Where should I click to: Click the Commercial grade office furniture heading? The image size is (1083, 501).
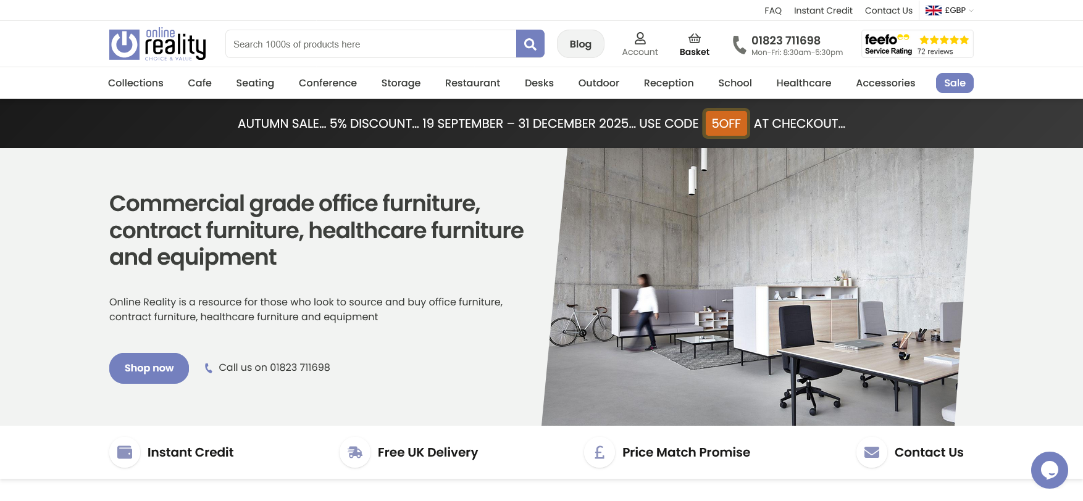[x=316, y=230]
